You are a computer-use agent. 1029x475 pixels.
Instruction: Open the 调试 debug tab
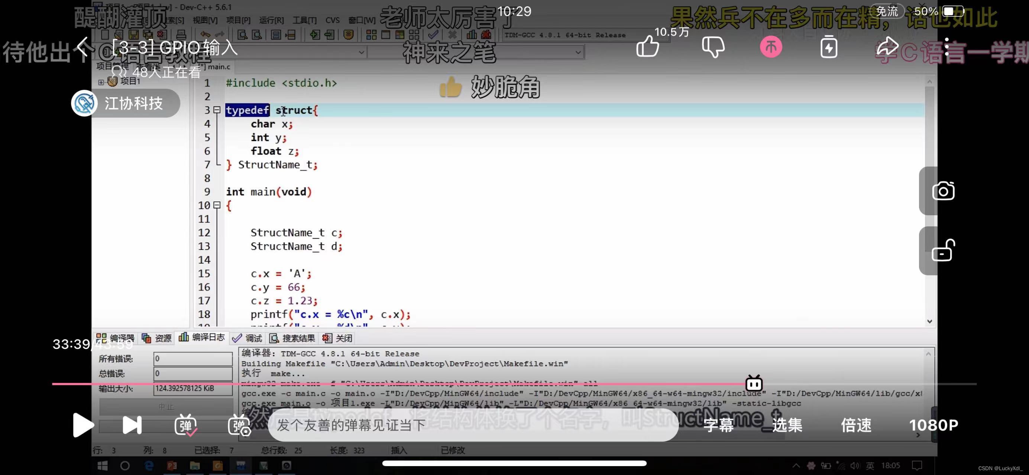coord(247,338)
